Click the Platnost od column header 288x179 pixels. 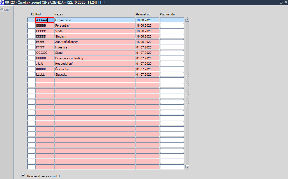point(143,14)
